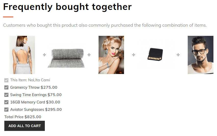Open the Aviator Sunglasses model photo
217x136 pixels.
point(200,55)
